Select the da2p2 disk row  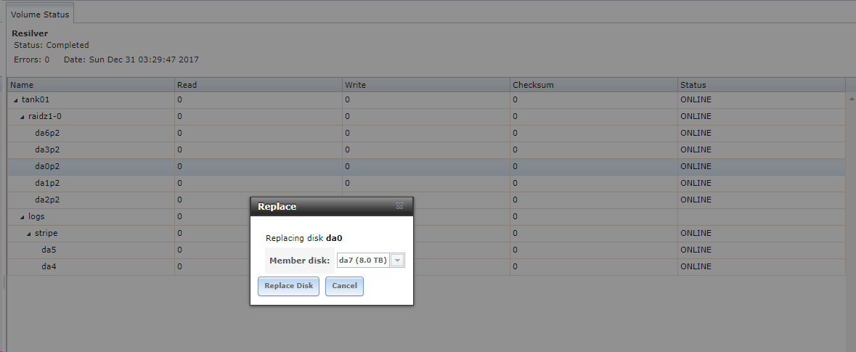[x=425, y=200]
